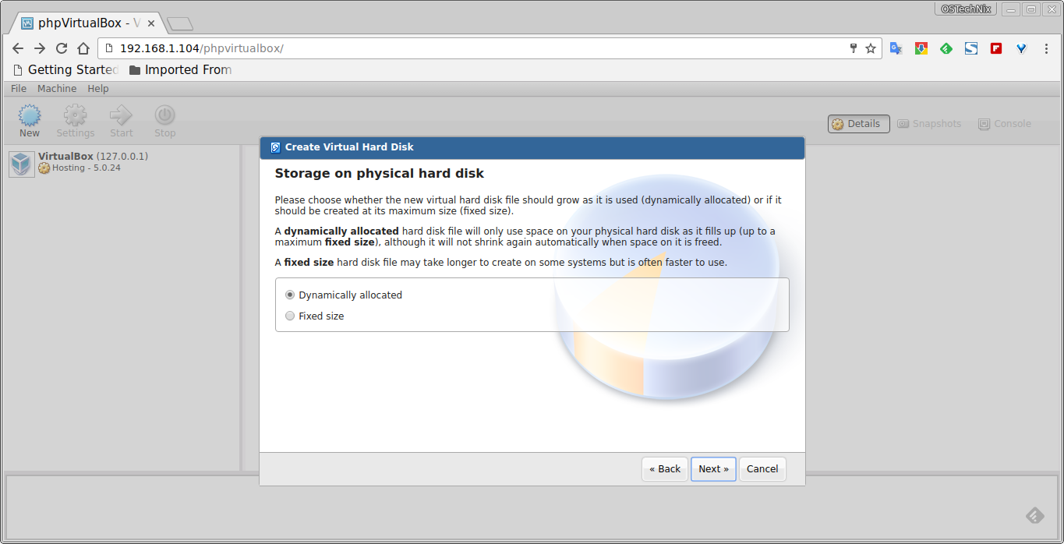Open Chrome's three-dot menu
Image resolution: width=1064 pixels, height=544 pixels.
pyautogui.click(x=1046, y=48)
